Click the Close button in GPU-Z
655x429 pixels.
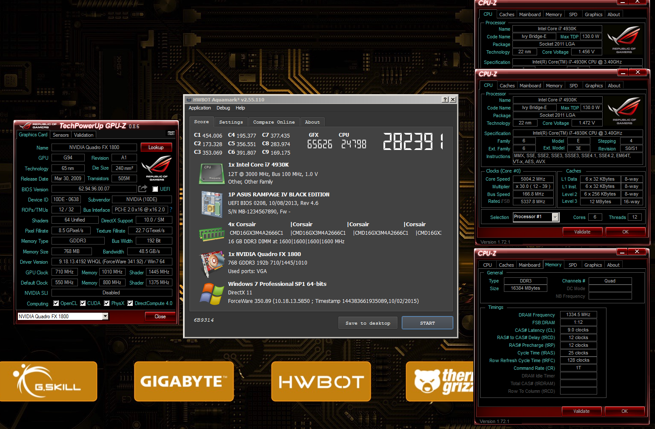coord(160,317)
